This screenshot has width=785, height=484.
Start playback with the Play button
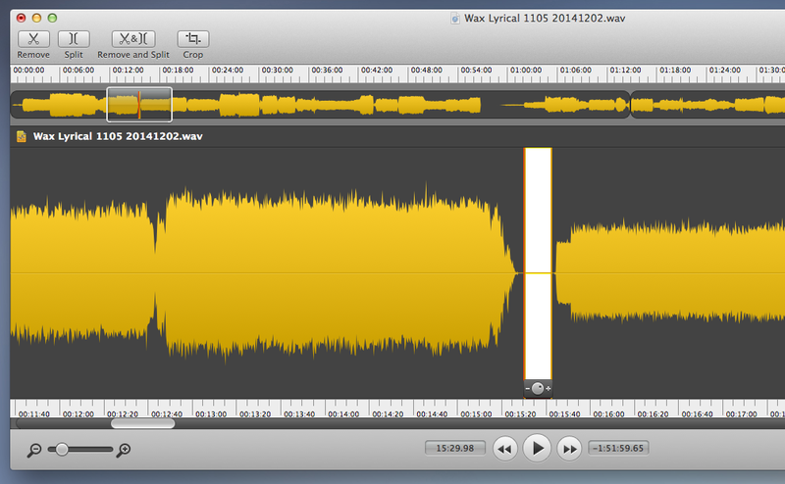point(537,449)
